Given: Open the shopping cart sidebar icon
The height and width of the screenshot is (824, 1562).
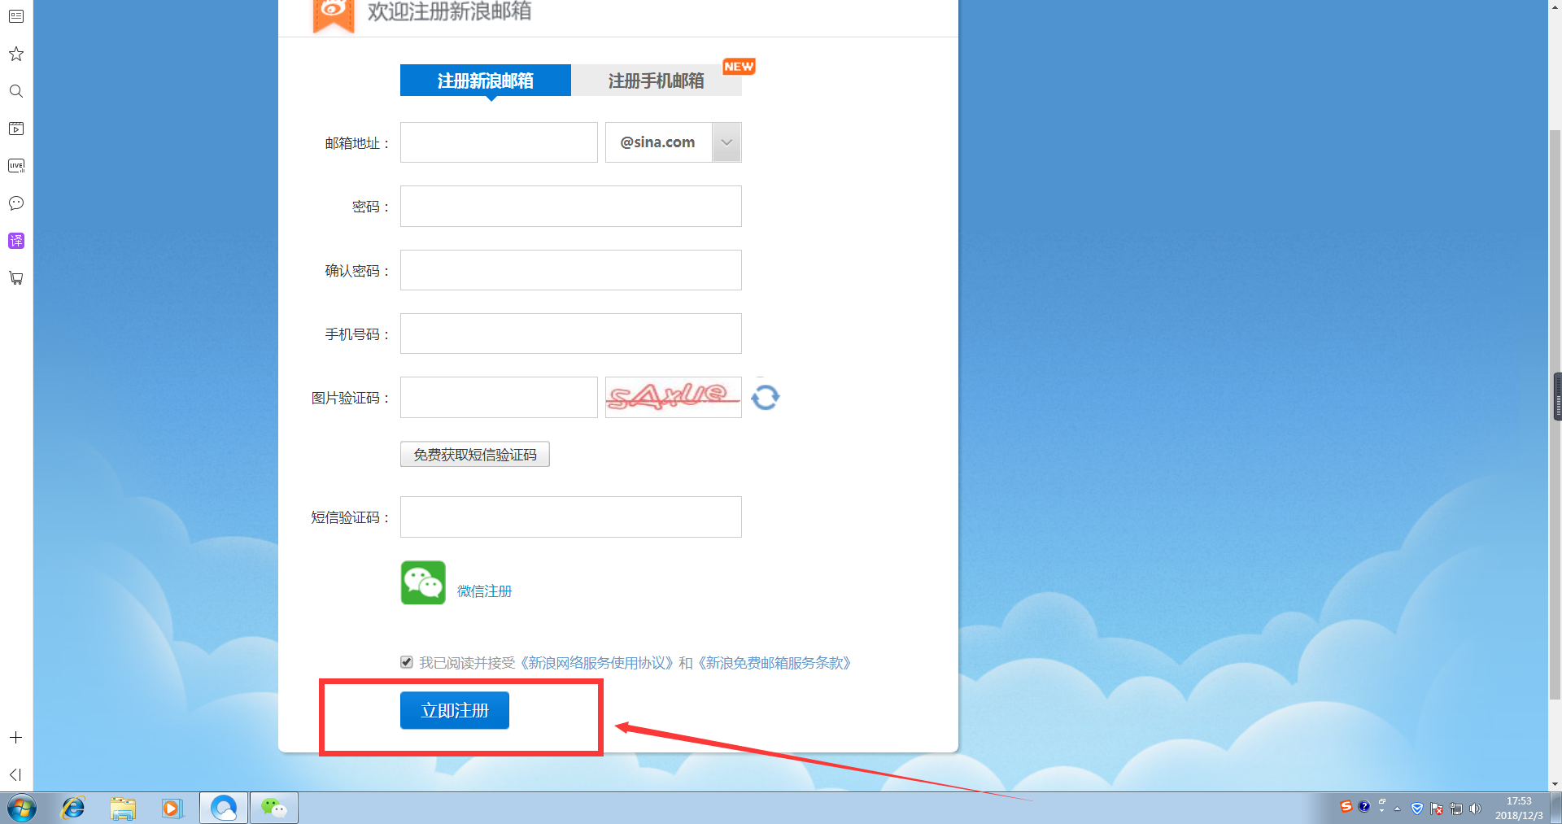Looking at the screenshot, I should point(16,278).
